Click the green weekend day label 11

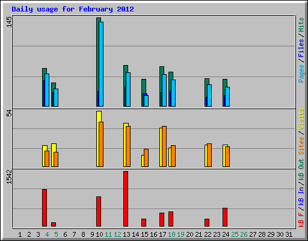click(x=108, y=234)
